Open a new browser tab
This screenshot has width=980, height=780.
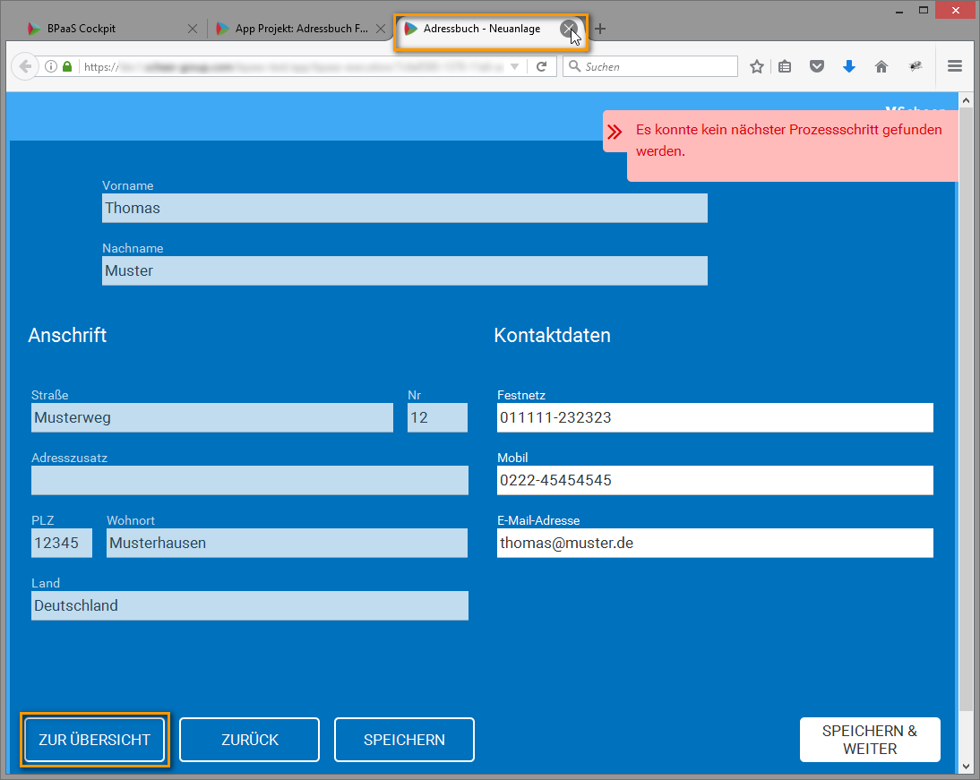click(x=600, y=29)
